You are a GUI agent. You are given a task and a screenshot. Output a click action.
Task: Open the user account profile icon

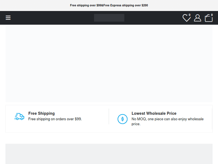198,18
